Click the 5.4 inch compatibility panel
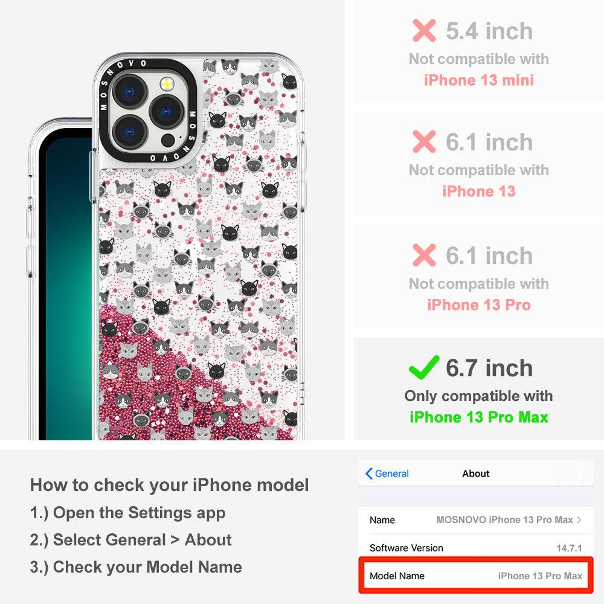This screenshot has height=604, width=604. pyautogui.click(x=479, y=51)
